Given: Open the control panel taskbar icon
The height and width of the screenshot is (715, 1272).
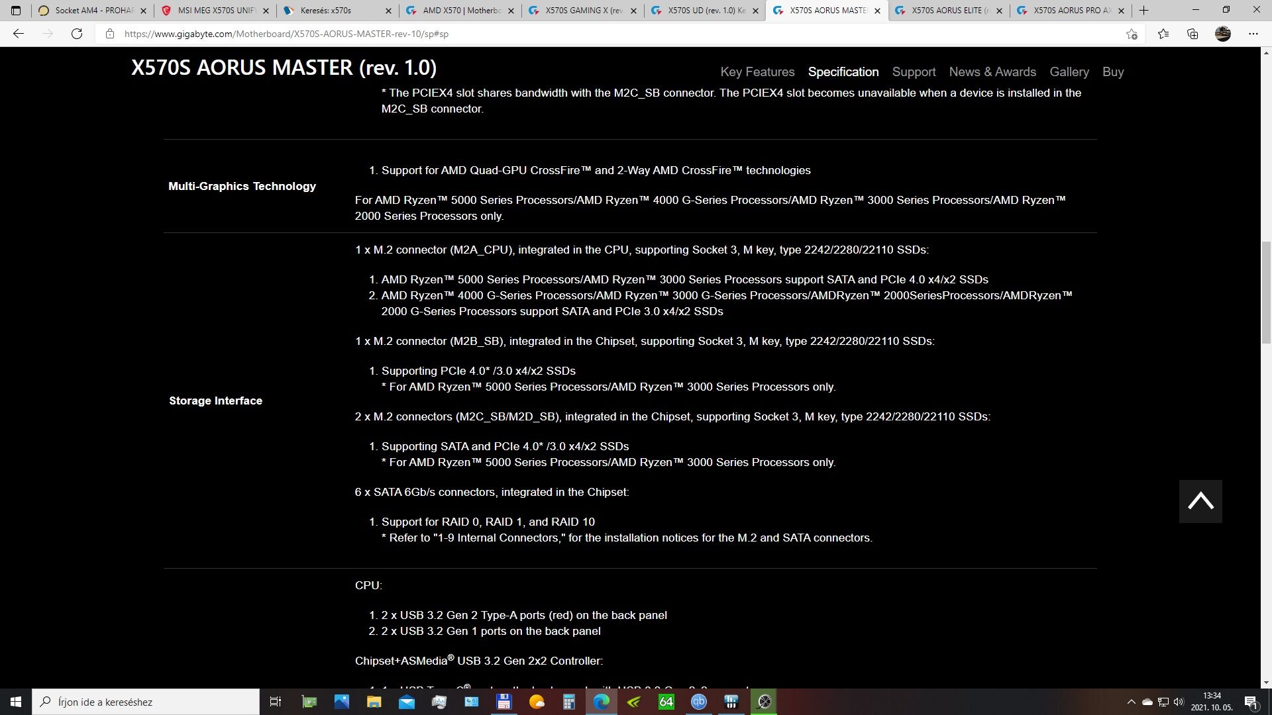Looking at the screenshot, I should pos(471,702).
